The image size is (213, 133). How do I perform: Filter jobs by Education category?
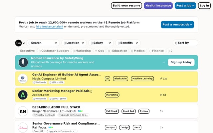point(117,51)
